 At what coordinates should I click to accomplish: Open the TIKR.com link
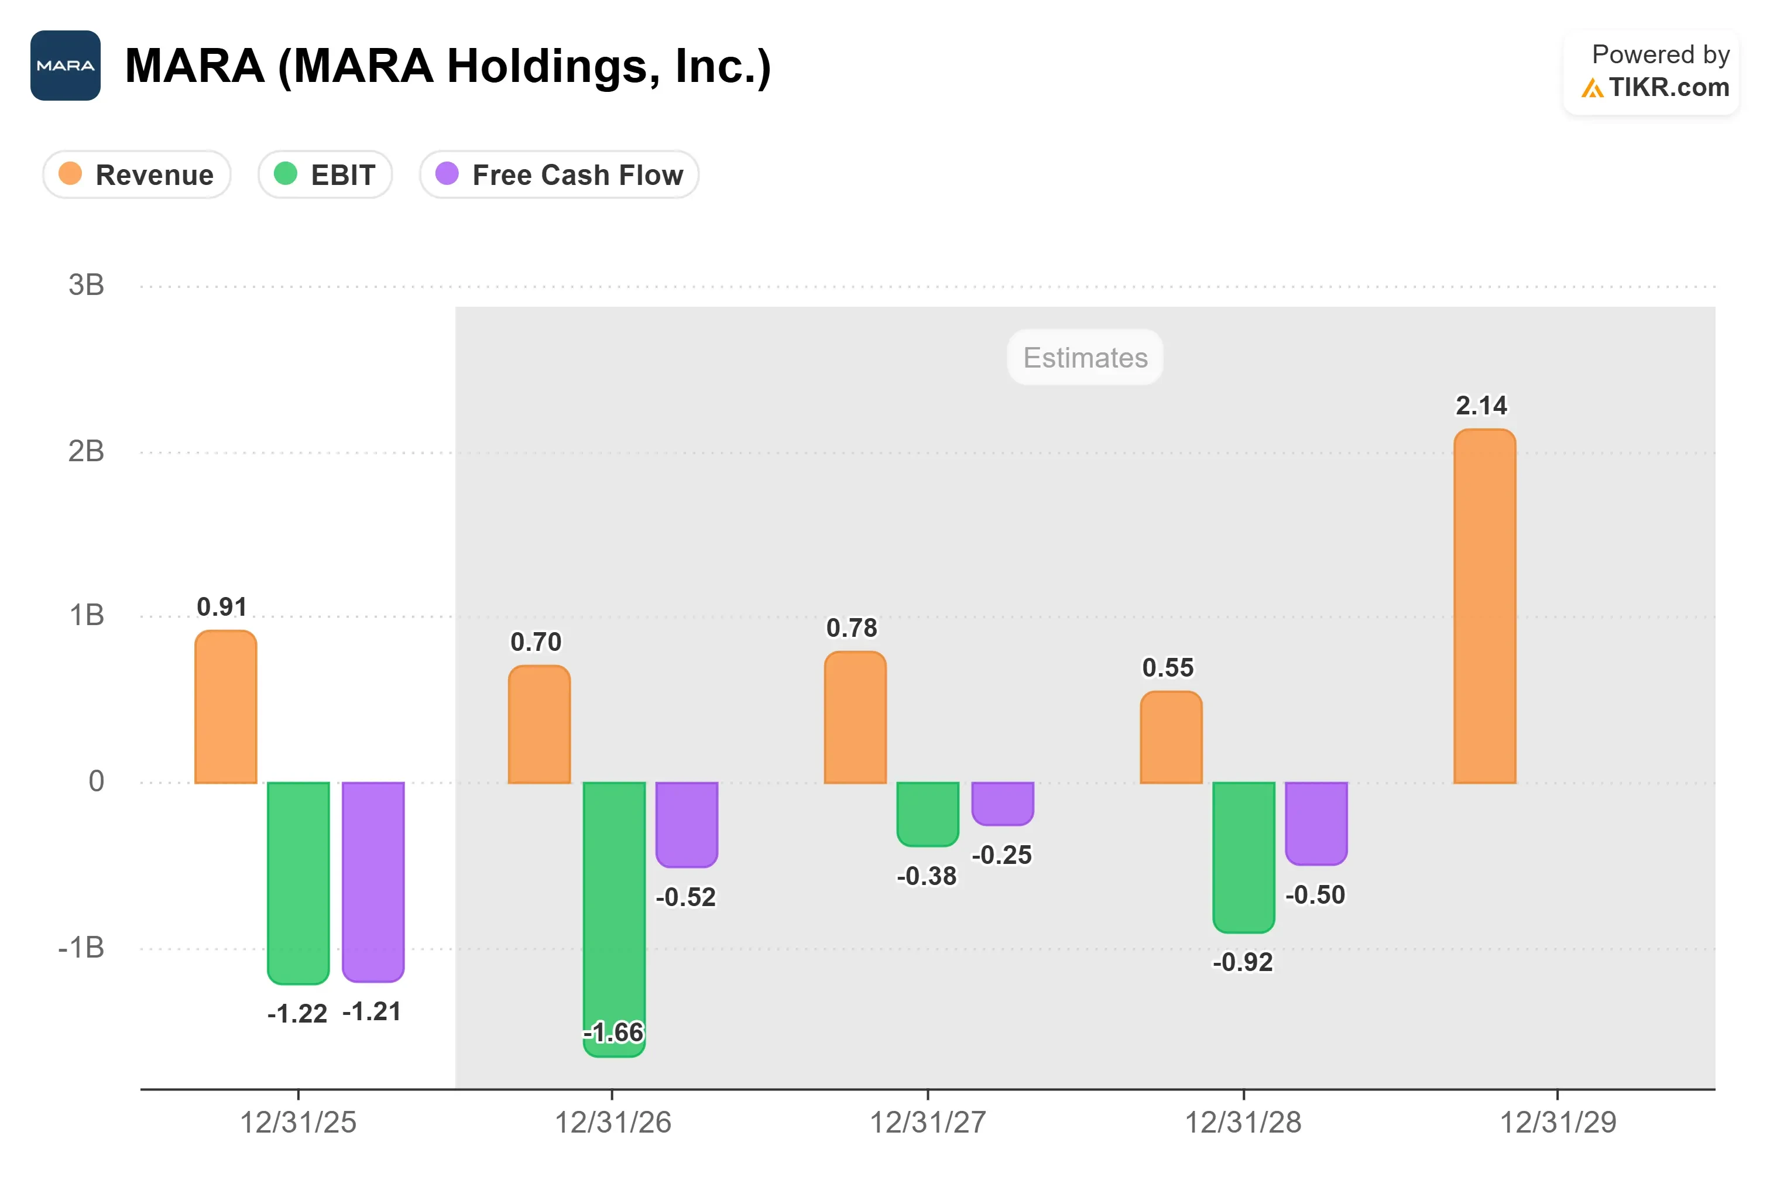coord(1669,87)
